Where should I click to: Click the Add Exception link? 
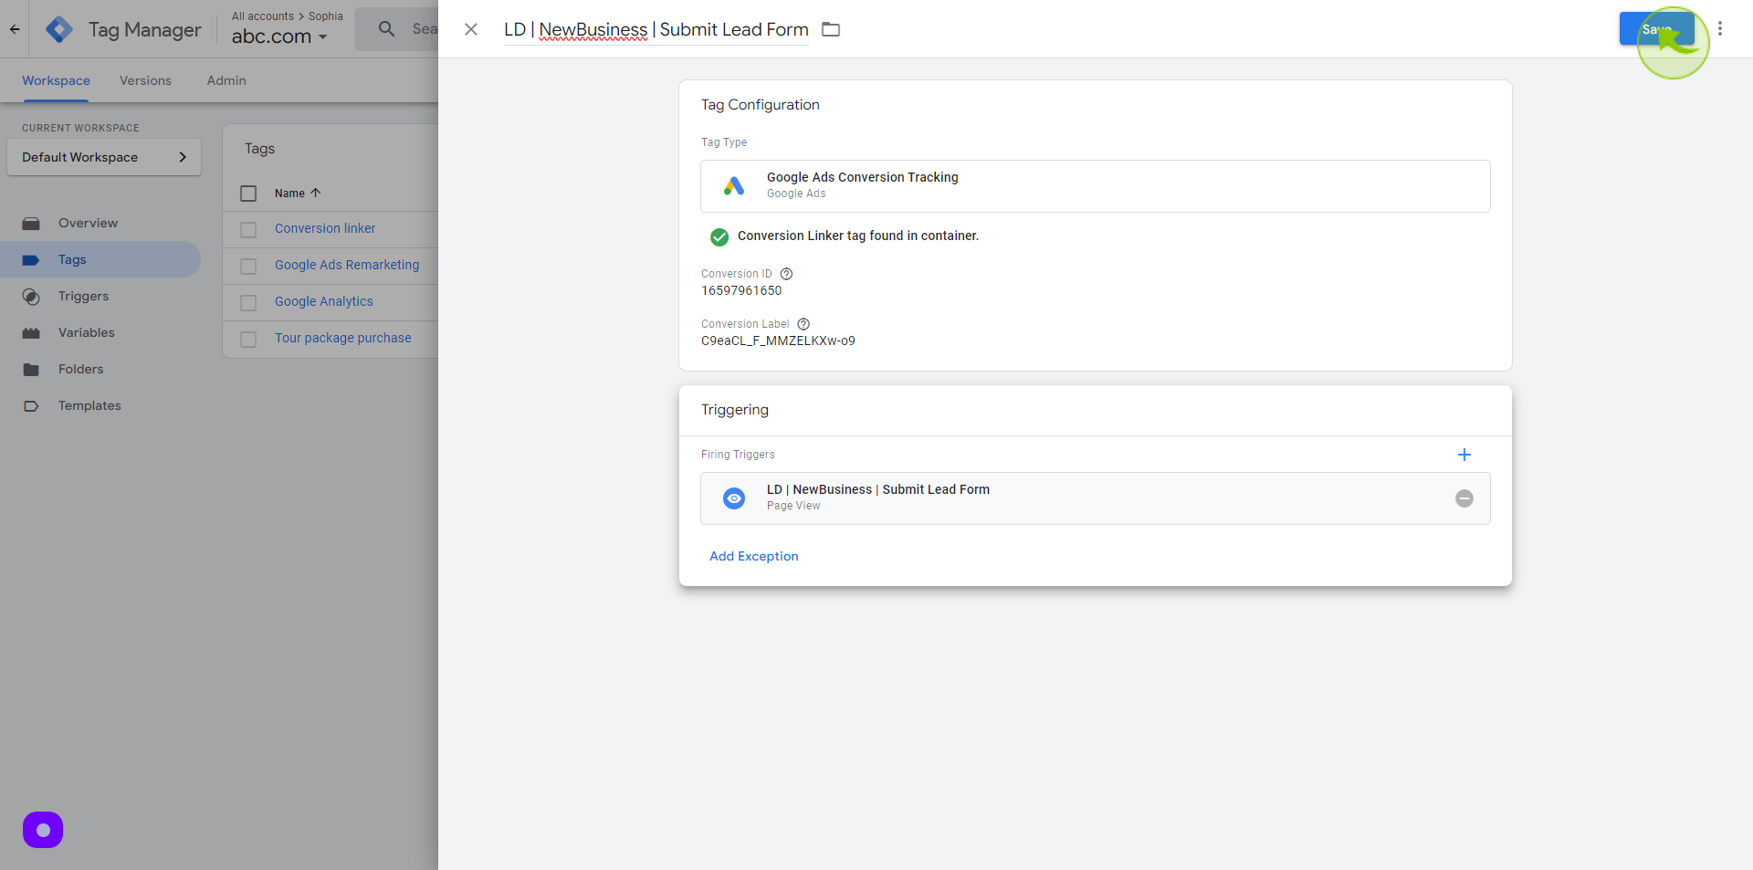754,556
